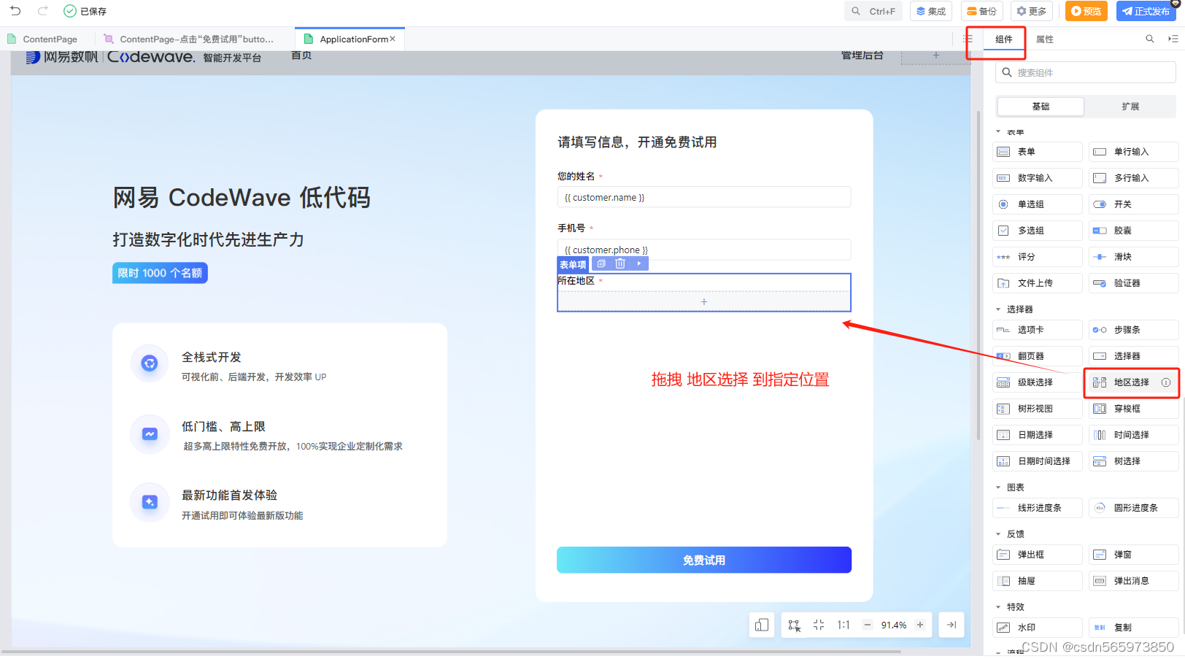Toggle device view with phone-tablet icon
This screenshot has width=1185, height=659.
click(762, 625)
